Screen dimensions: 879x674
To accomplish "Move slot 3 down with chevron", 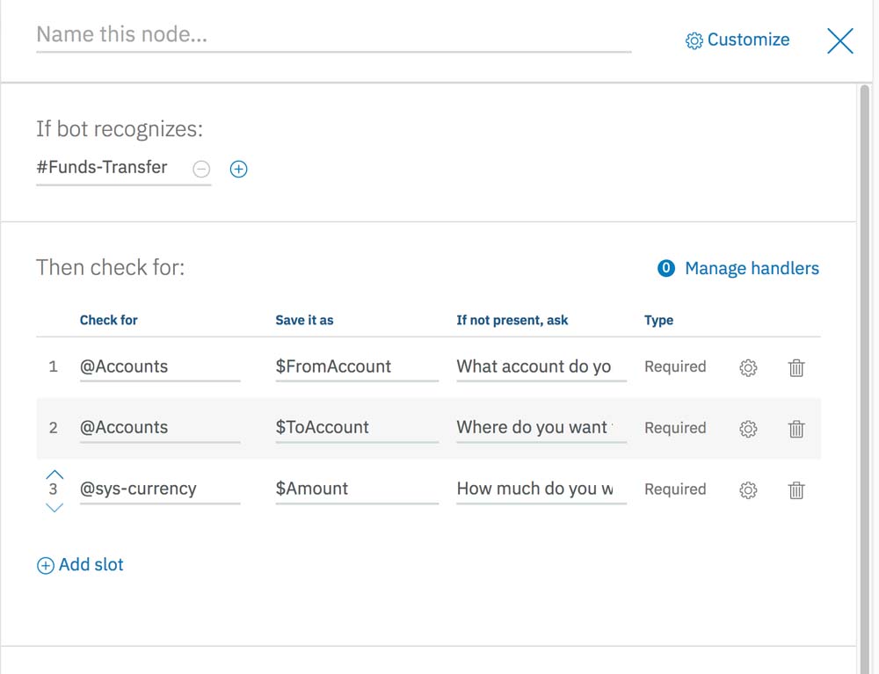I will click(54, 507).
